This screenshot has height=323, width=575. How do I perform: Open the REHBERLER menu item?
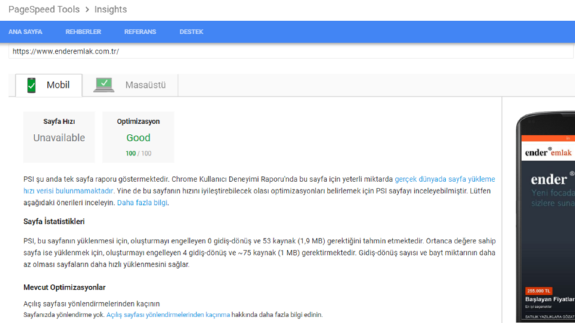83,32
